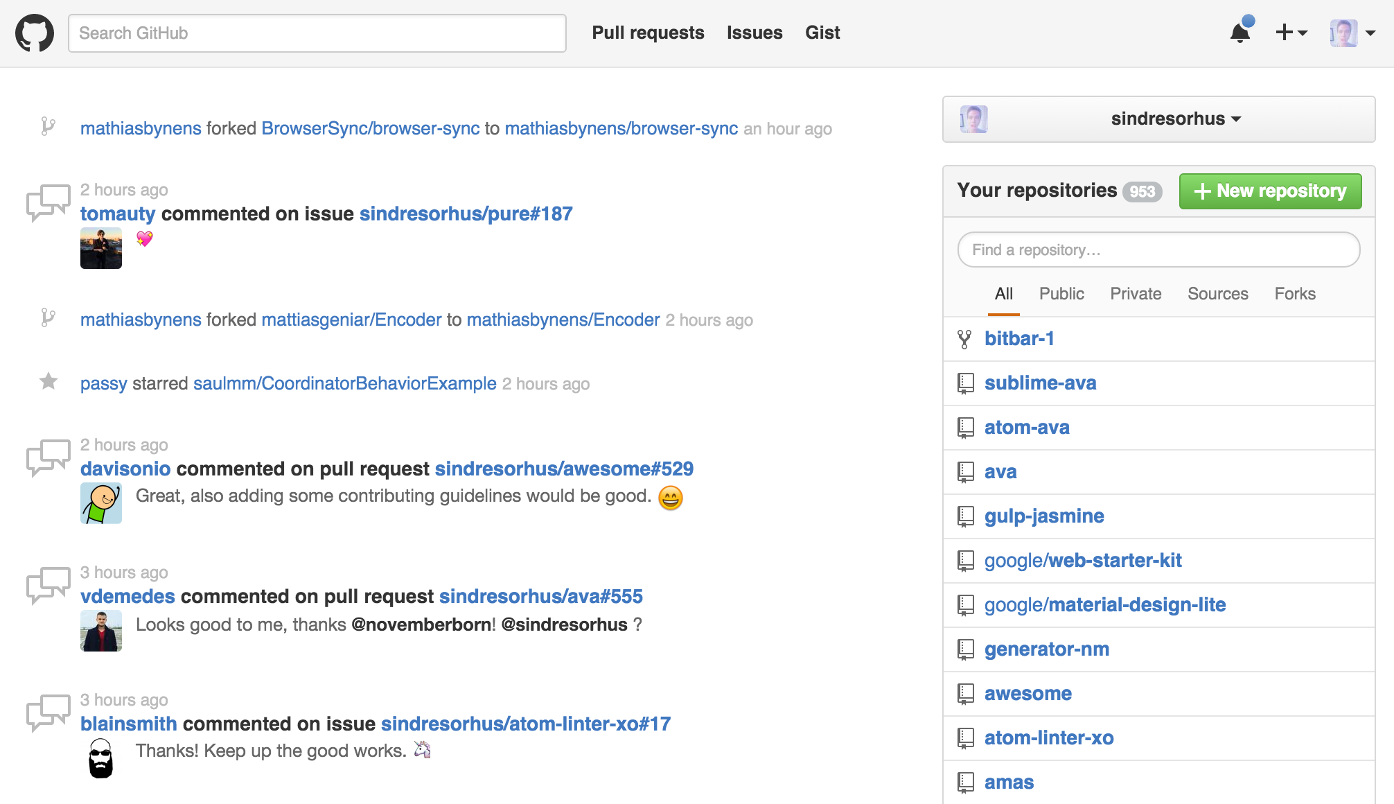Open Gist in top navigation
The height and width of the screenshot is (804, 1394).
[822, 33]
